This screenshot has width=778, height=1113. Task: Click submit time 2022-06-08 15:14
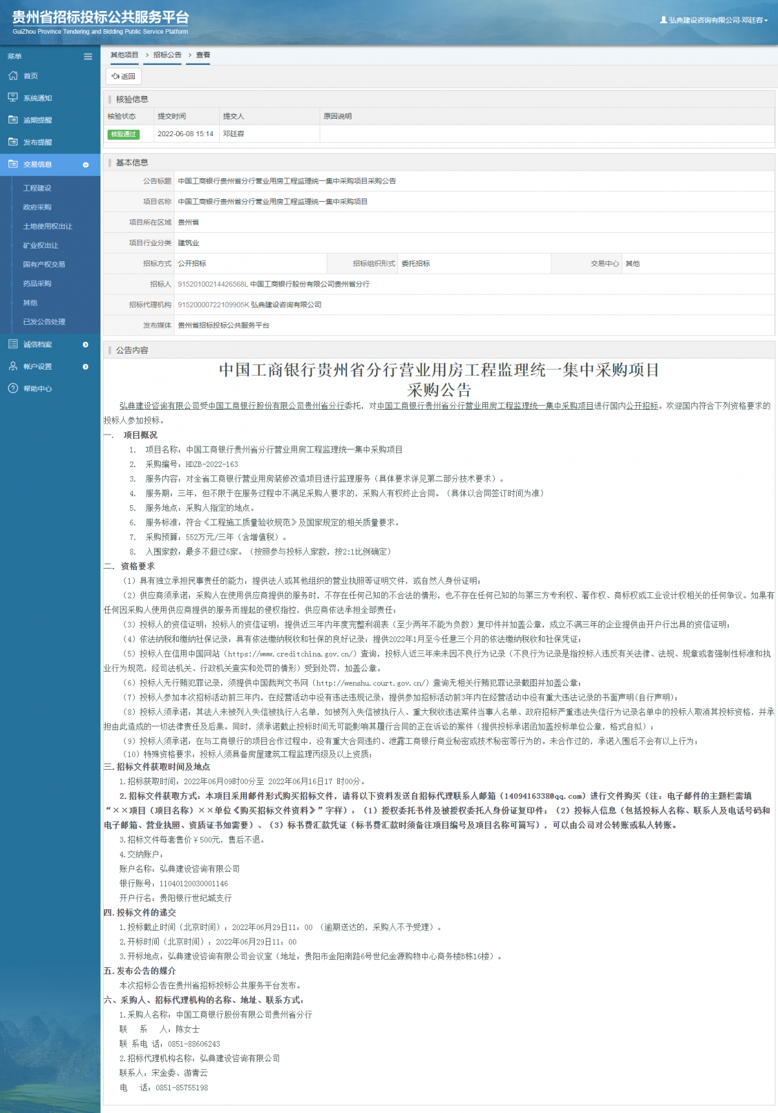pos(185,134)
